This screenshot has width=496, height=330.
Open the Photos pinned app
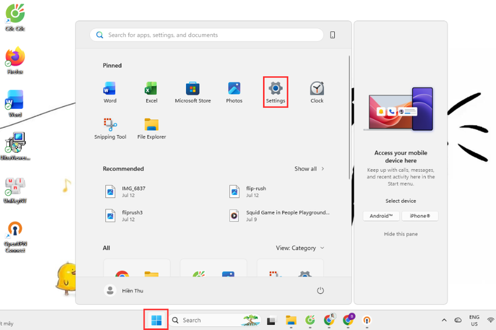pos(234,92)
